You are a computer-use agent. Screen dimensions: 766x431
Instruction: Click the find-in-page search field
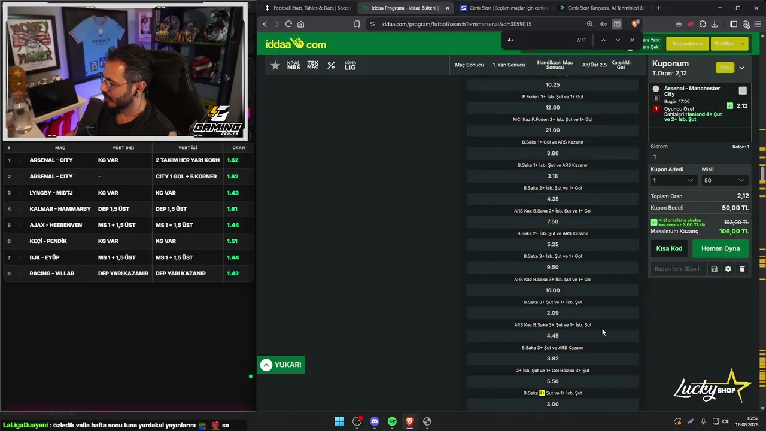pyautogui.click(x=539, y=40)
